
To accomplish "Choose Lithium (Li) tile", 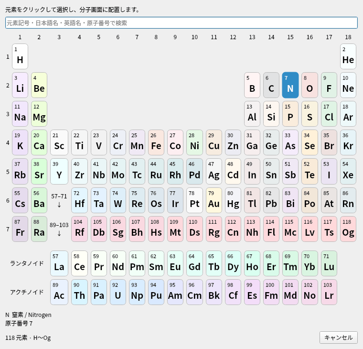I will click(x=20, y=85).
